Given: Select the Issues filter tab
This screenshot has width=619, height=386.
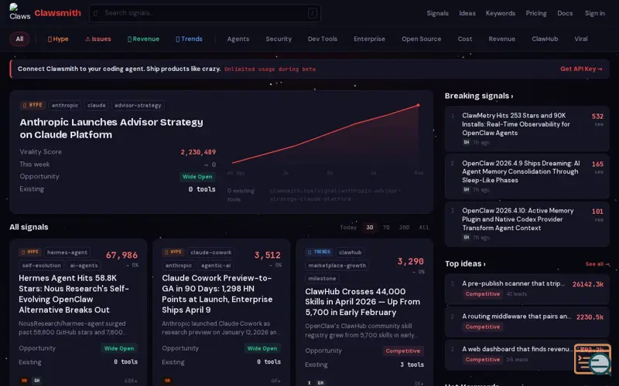Looking at the screenshot, I should (x=98, y=39).
